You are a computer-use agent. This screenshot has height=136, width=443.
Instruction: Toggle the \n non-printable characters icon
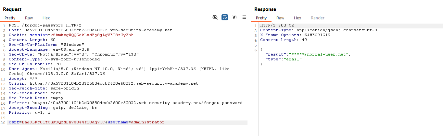click(234, 17)
